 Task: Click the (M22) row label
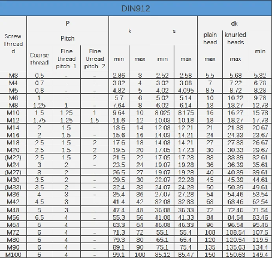click(x=13, y=158)
